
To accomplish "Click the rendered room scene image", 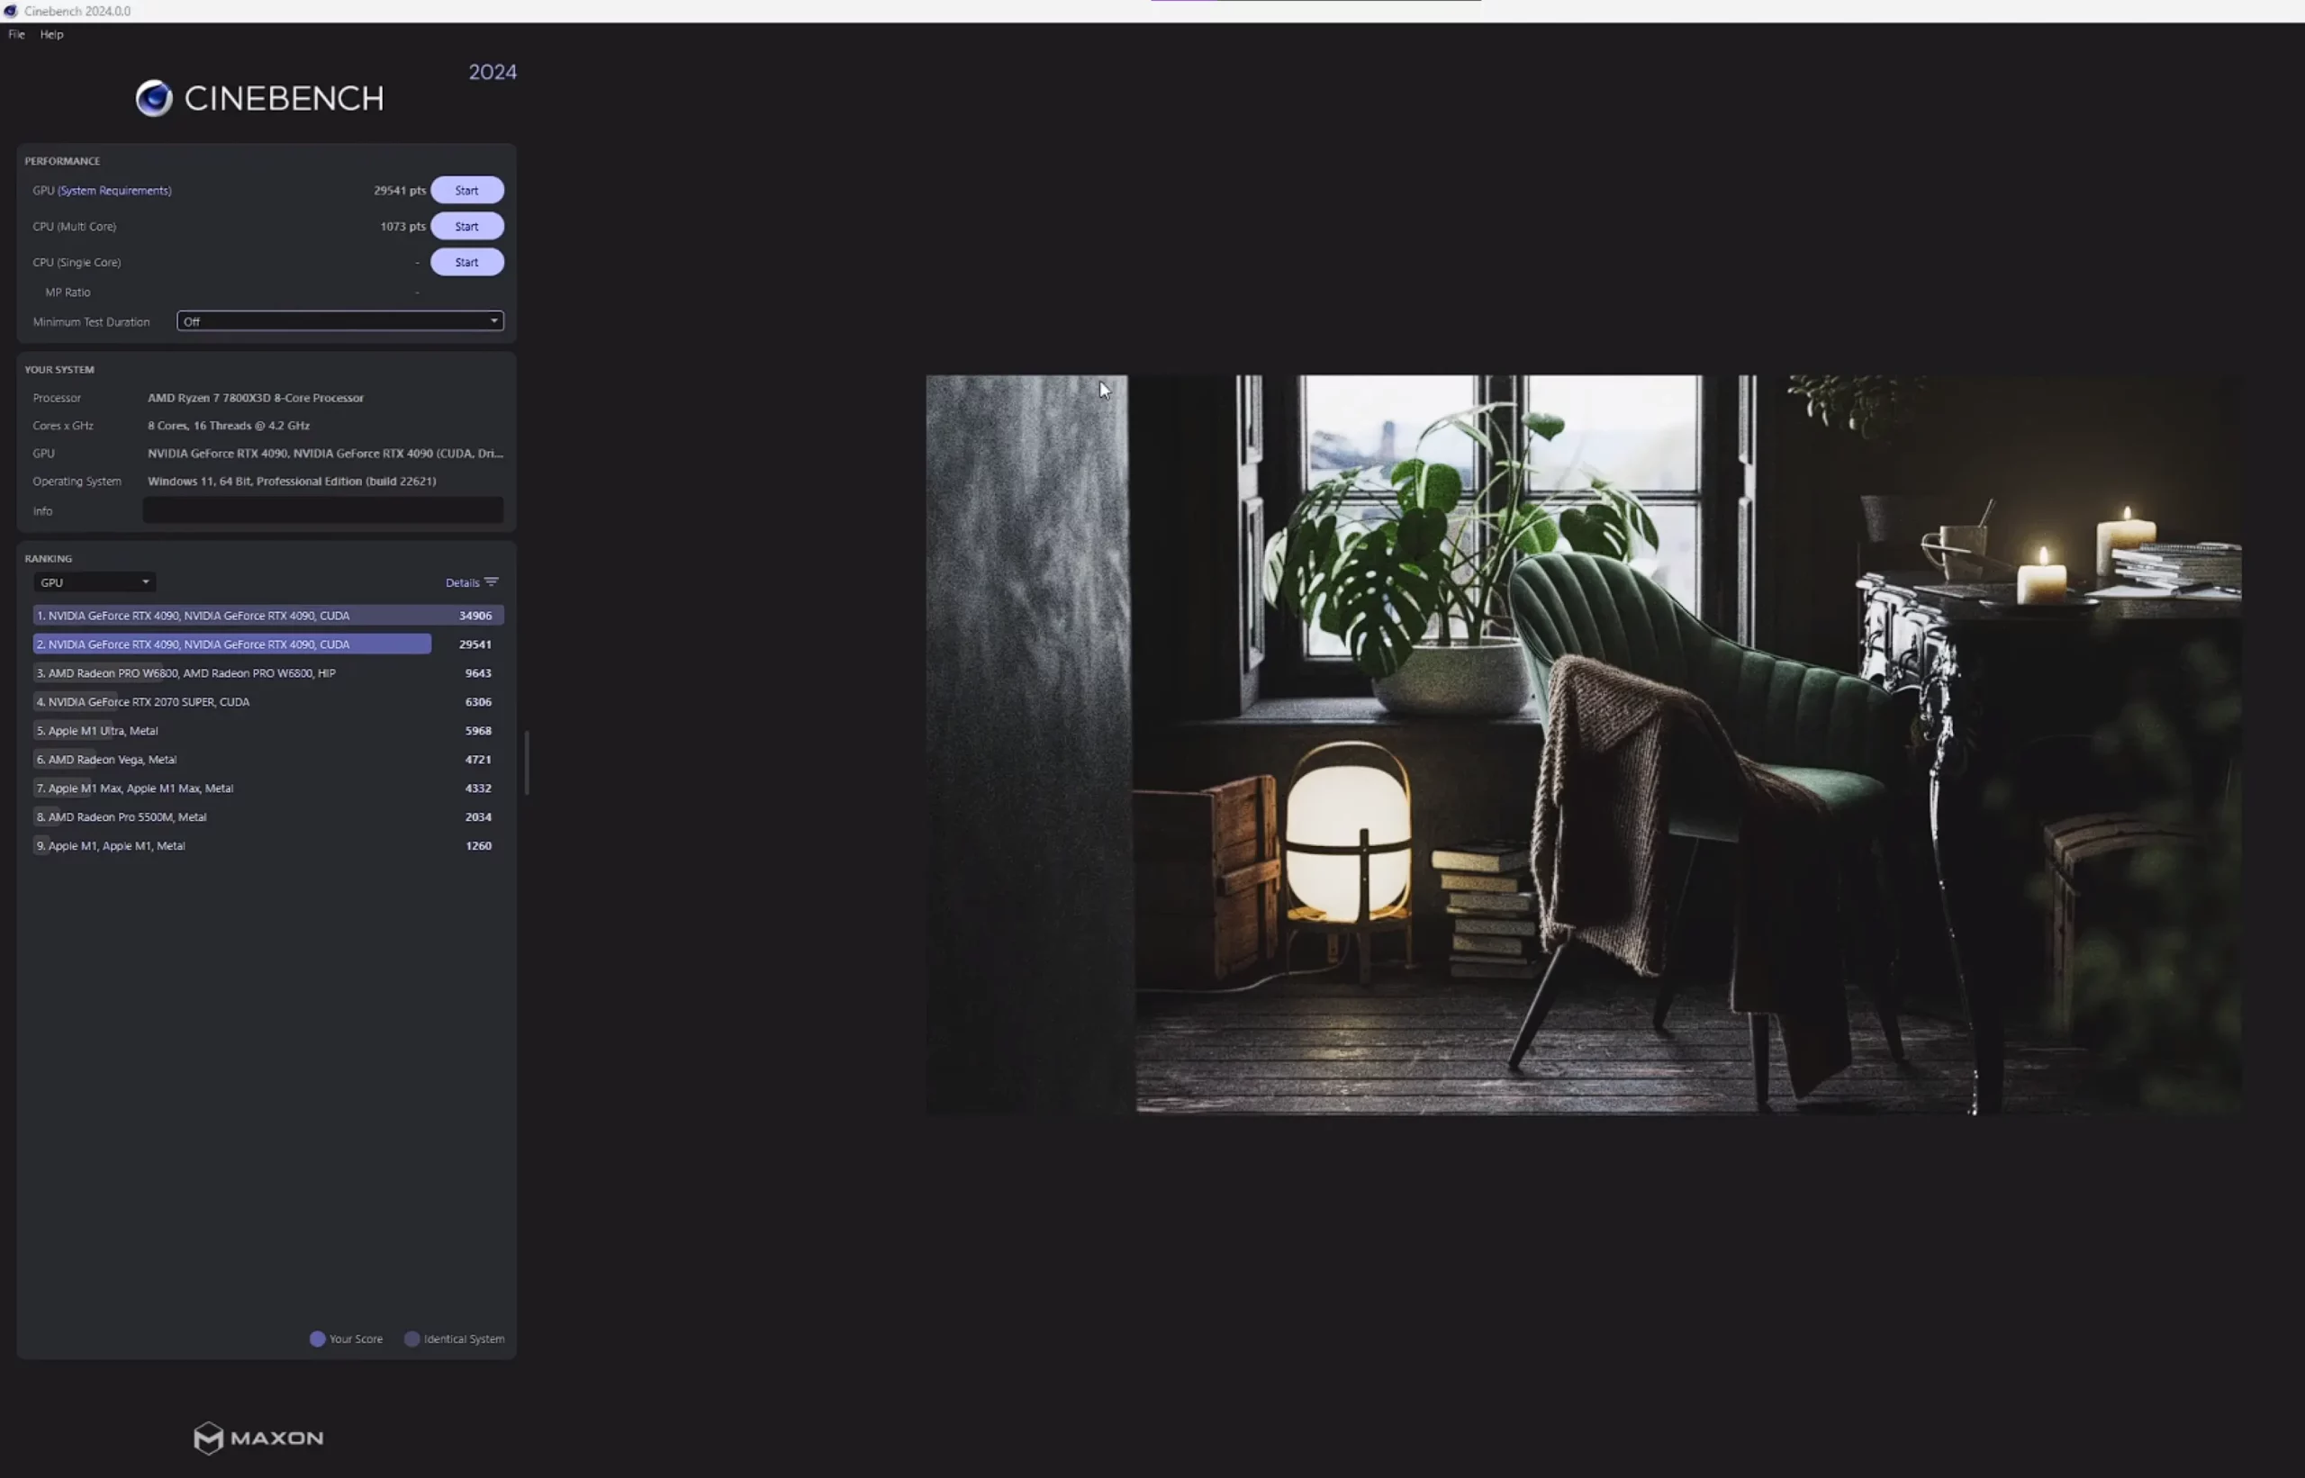I will click(x=1582, y=744).
